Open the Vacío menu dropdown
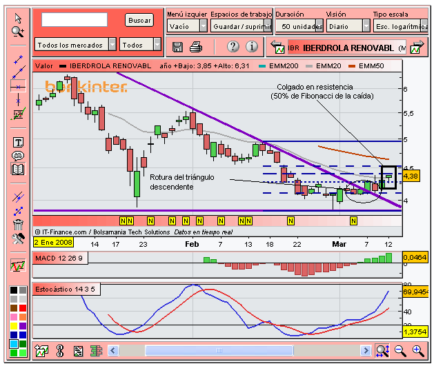The width and height of the screenshot is (434, 366). [x=187, y=26]
